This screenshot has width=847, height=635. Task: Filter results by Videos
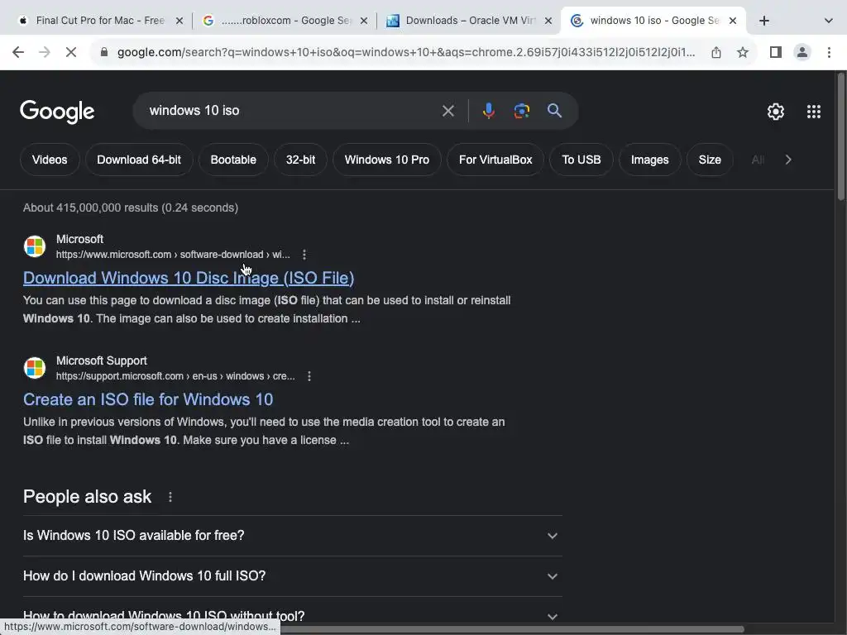tap(50, 160)
